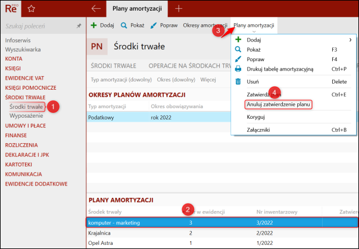Click the green plus Dodaj toolbar icon
Viewport: 359px width, 249px height.
[93, 25]
